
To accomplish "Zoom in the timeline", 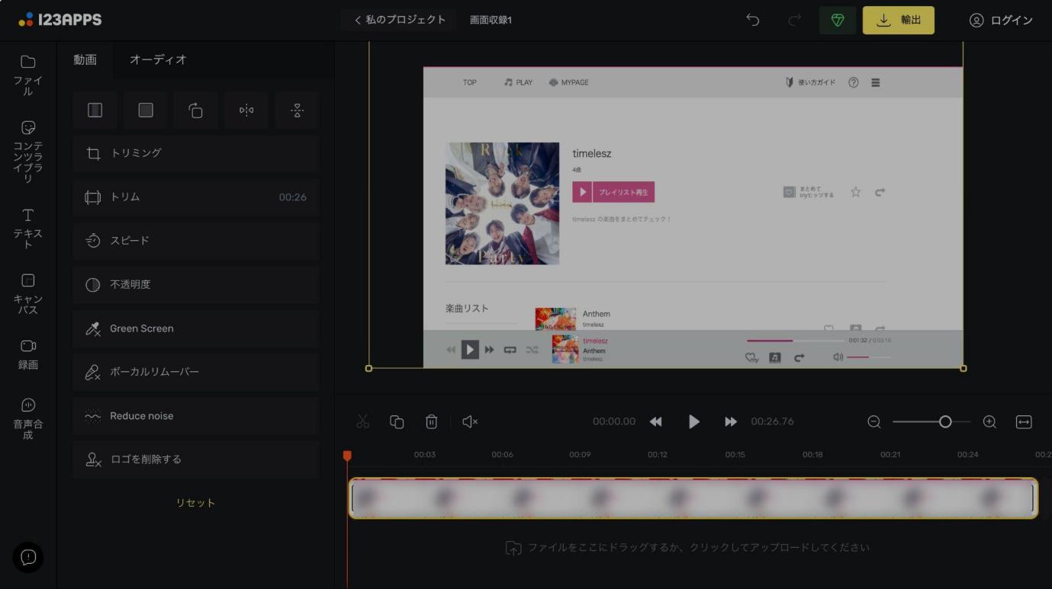I will point(989,421).
